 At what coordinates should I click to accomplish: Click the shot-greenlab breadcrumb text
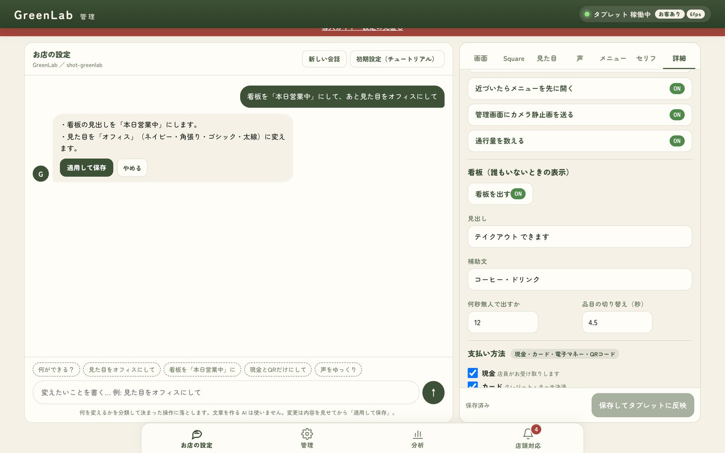[84, 65]
